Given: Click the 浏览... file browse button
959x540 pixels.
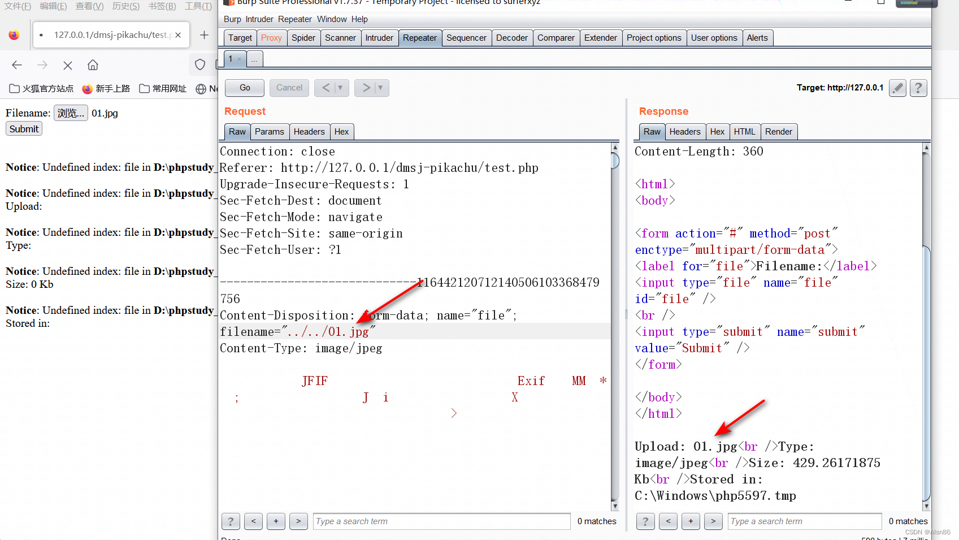Looking at the screenshot, I should [71, 113].
